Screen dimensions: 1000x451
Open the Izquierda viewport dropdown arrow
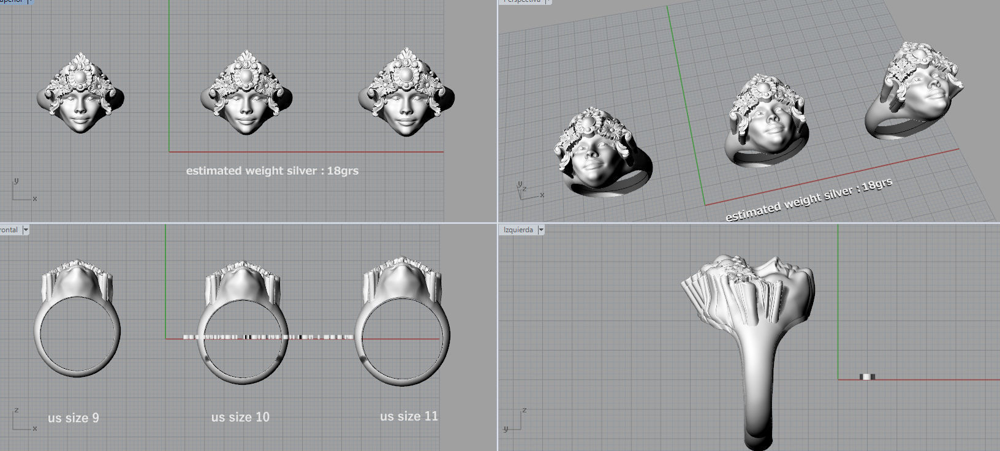[x=541, y=230]
